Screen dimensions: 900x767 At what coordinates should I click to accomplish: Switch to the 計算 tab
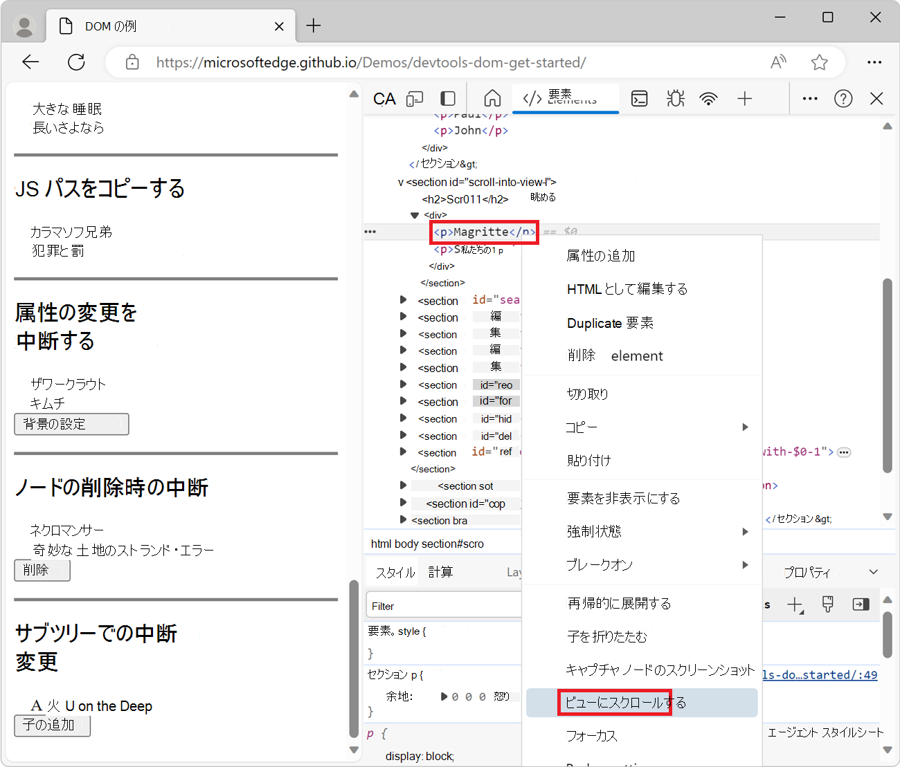440,572
